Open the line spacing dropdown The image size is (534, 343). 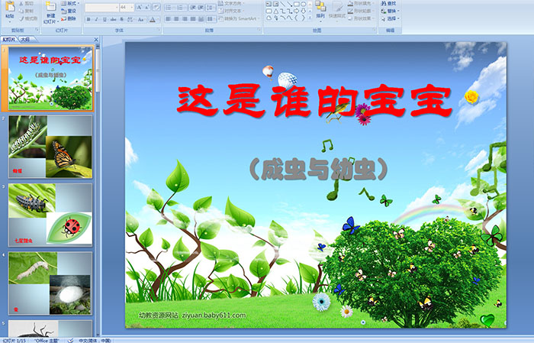(211, 8)
